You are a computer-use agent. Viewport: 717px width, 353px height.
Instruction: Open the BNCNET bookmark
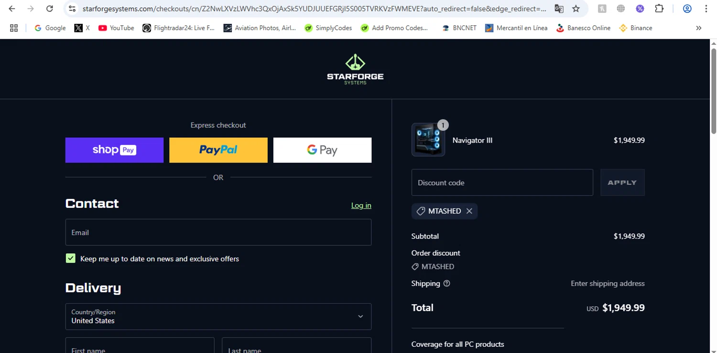click(459, 28)
